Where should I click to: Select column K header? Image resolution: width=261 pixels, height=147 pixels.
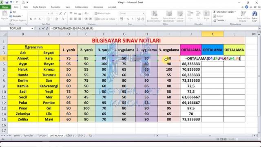212,34
